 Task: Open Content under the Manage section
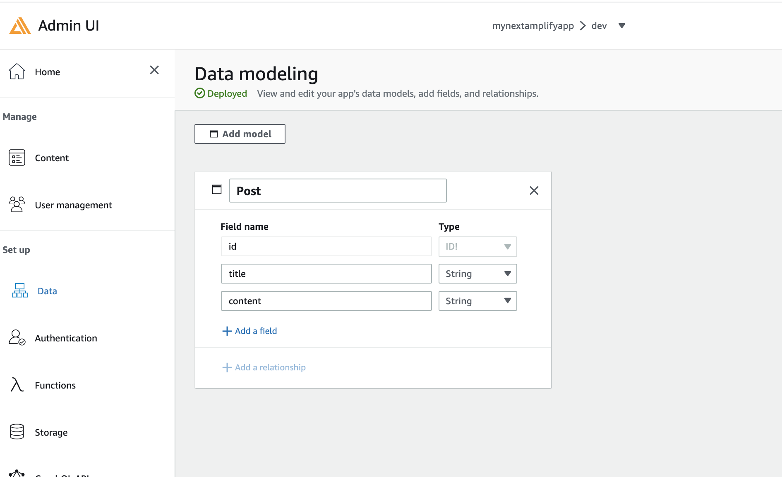[51, 157]
